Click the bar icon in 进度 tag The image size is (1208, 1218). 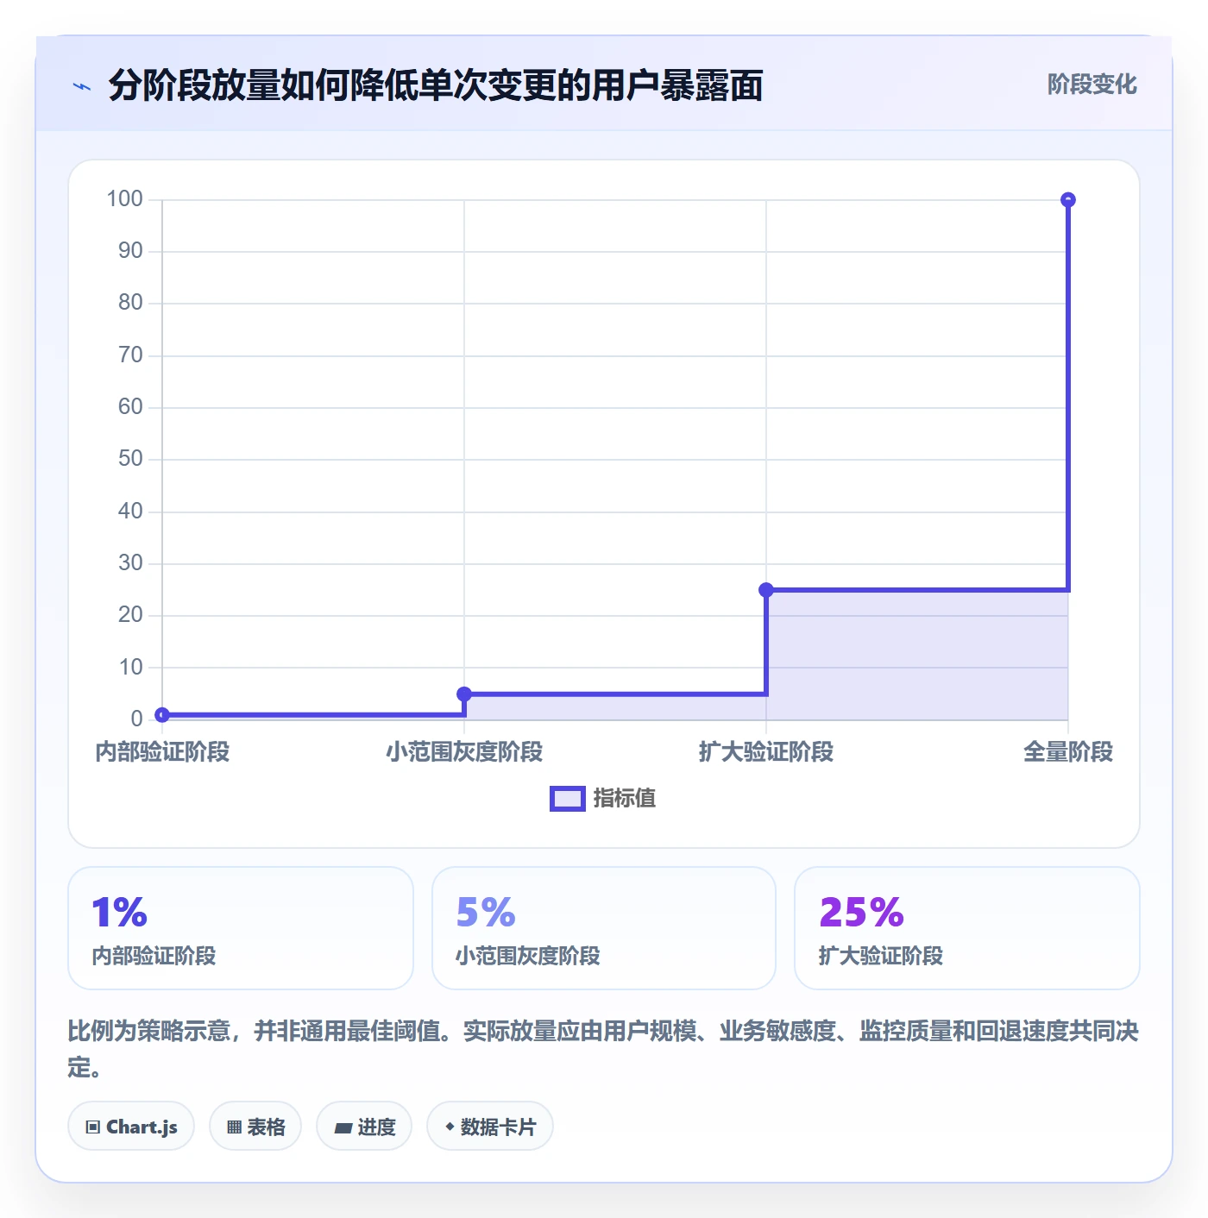point(343,1127)
